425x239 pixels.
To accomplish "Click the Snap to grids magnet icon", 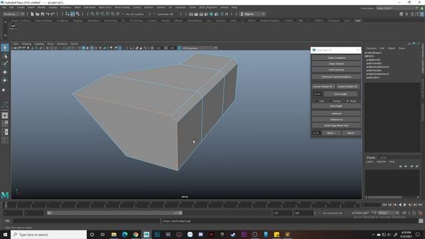I will click(x=93, y=14).
